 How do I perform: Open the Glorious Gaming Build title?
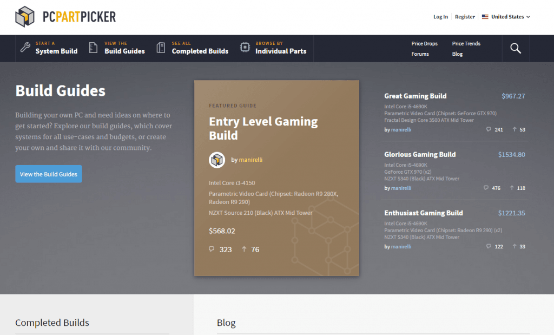pos(420,154)
